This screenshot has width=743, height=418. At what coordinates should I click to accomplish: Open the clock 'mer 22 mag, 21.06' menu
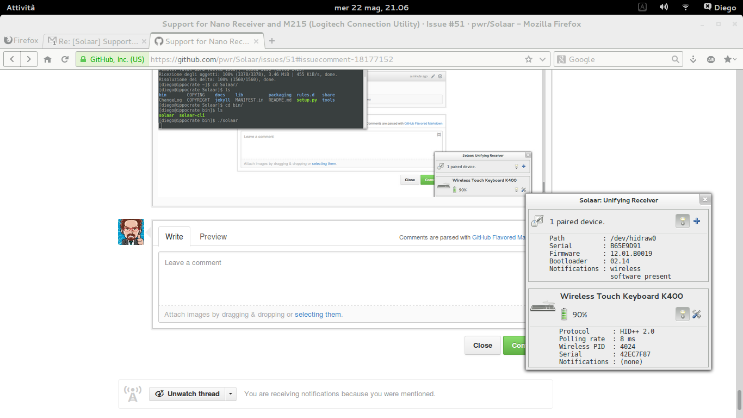click(x=371, y=8)
